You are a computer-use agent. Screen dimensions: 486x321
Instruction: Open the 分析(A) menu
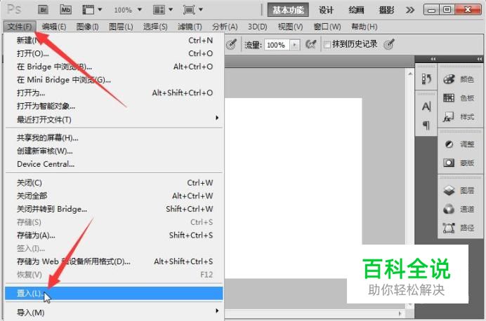[x=225, y=27]
